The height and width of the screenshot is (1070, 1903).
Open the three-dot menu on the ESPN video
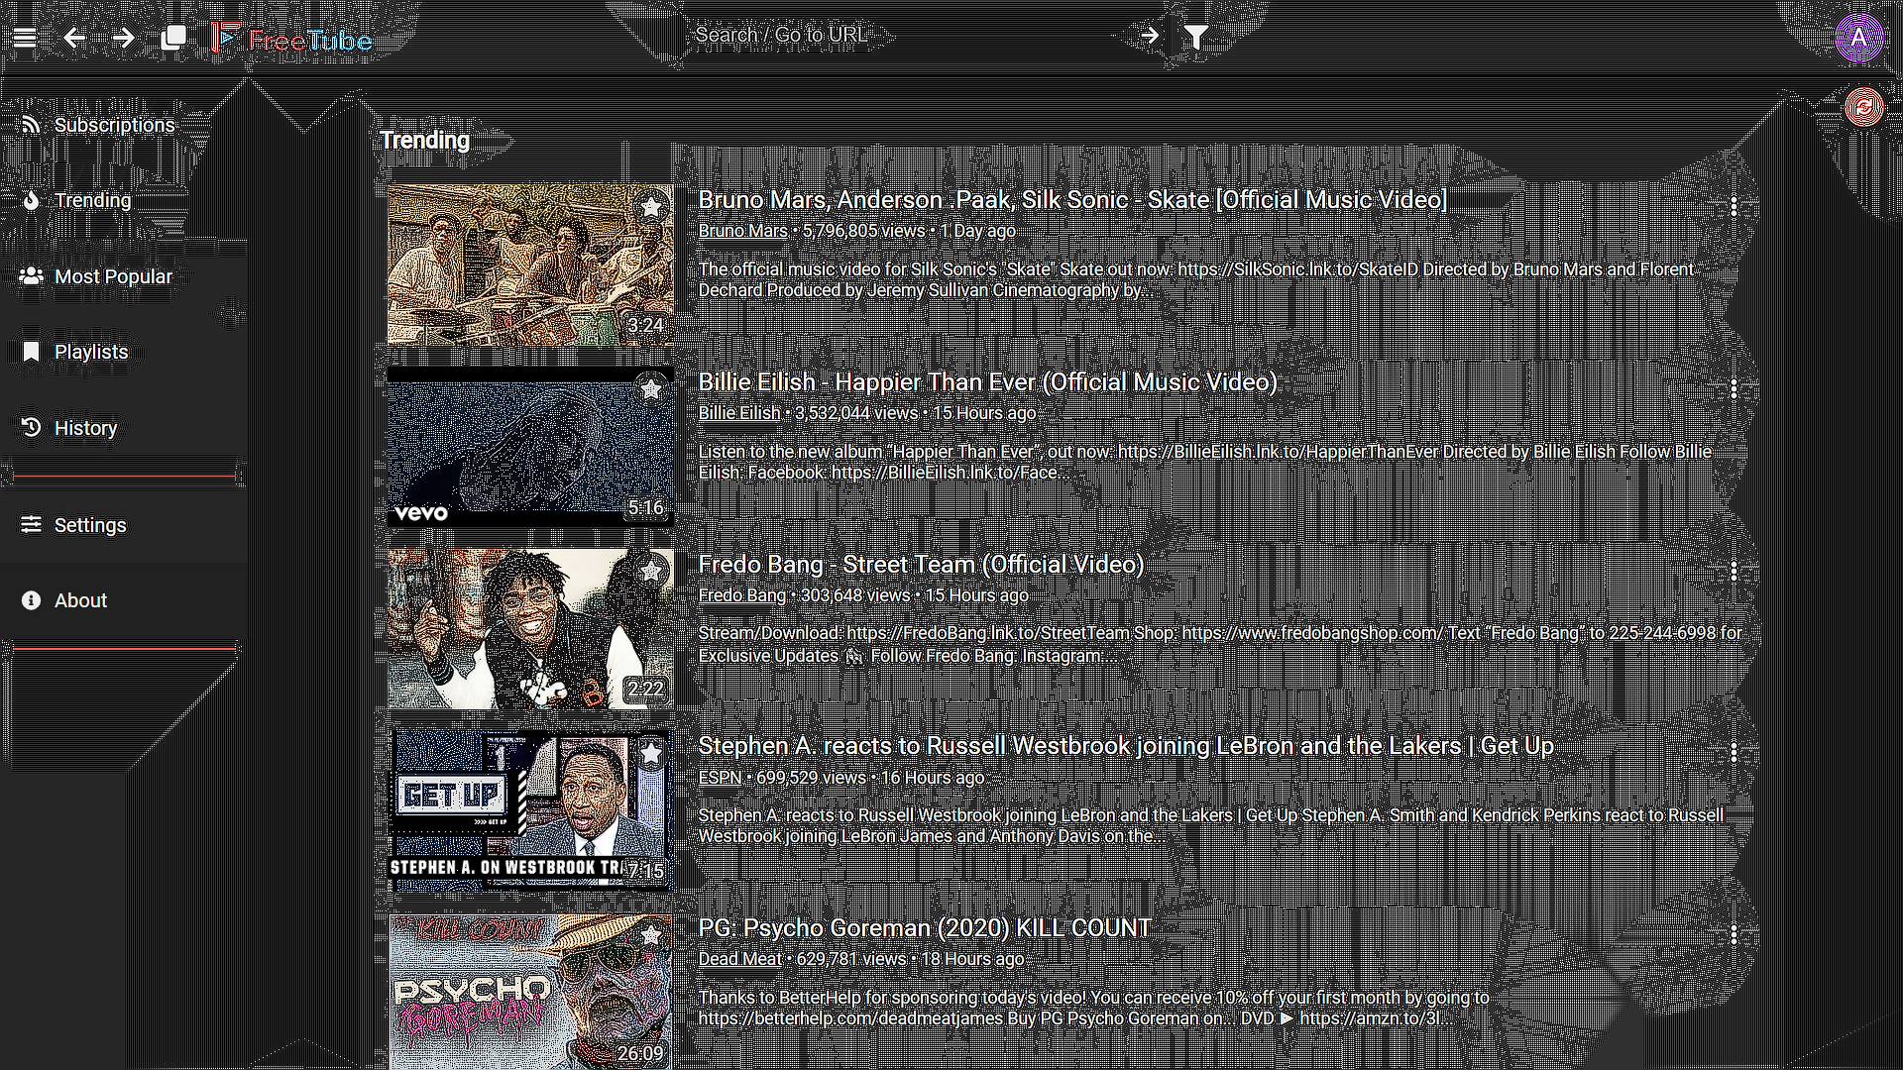click(1734, 752)
